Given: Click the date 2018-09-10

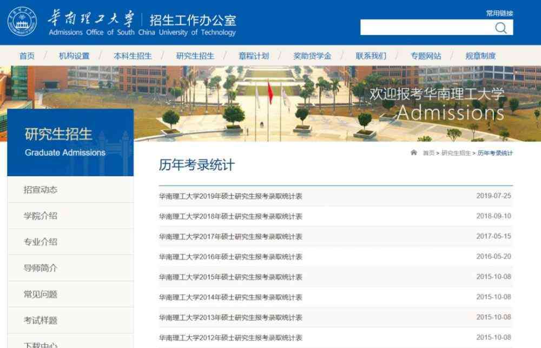Looking at the screenshot, I should pos(494,216).
